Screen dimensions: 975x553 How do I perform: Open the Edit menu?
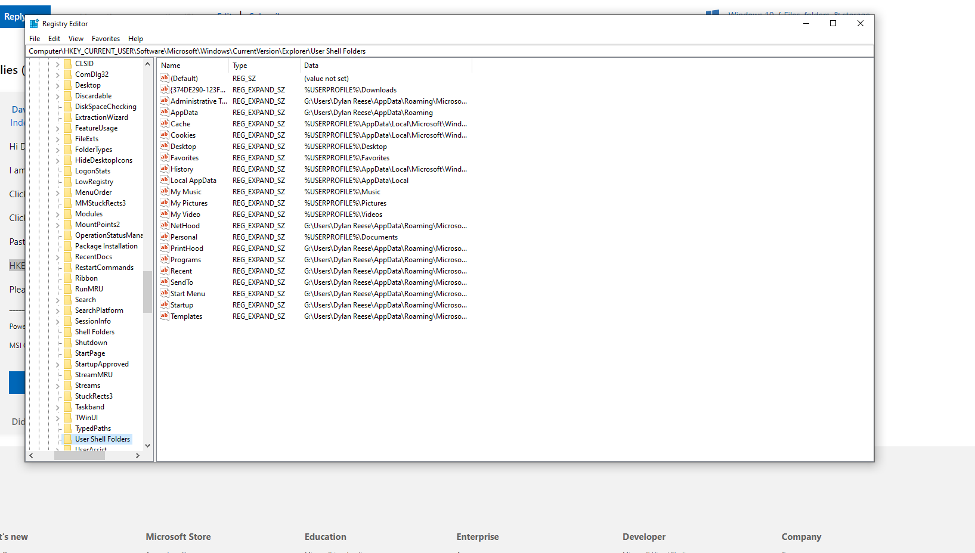54,39
